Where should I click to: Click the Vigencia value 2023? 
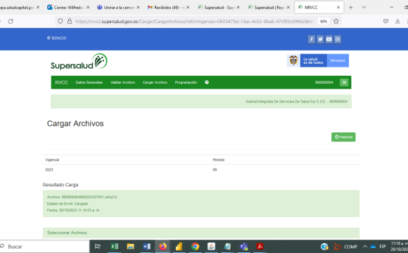pyautogui.click(x=49, y=170)
